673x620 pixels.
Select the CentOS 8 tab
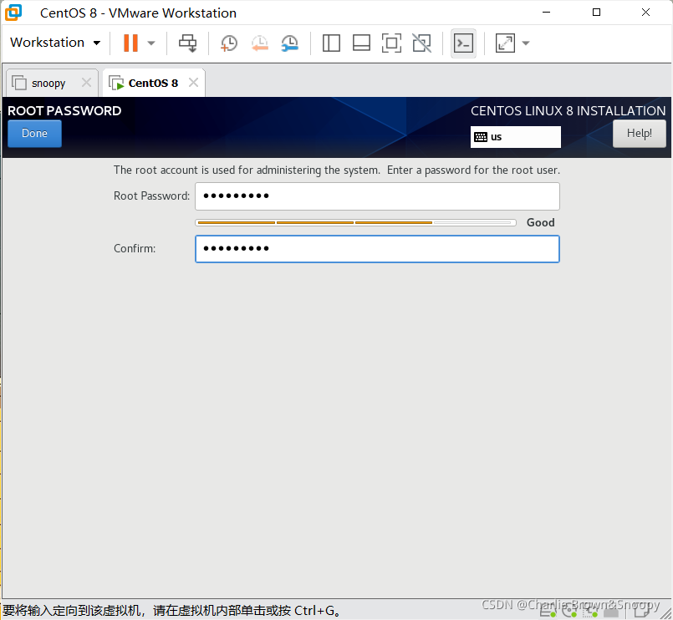[x=153, y=83]
